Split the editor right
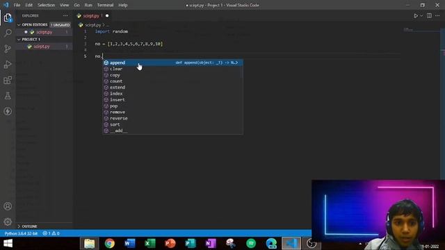This screenshot has width=445, height=250. click(429, 16)
